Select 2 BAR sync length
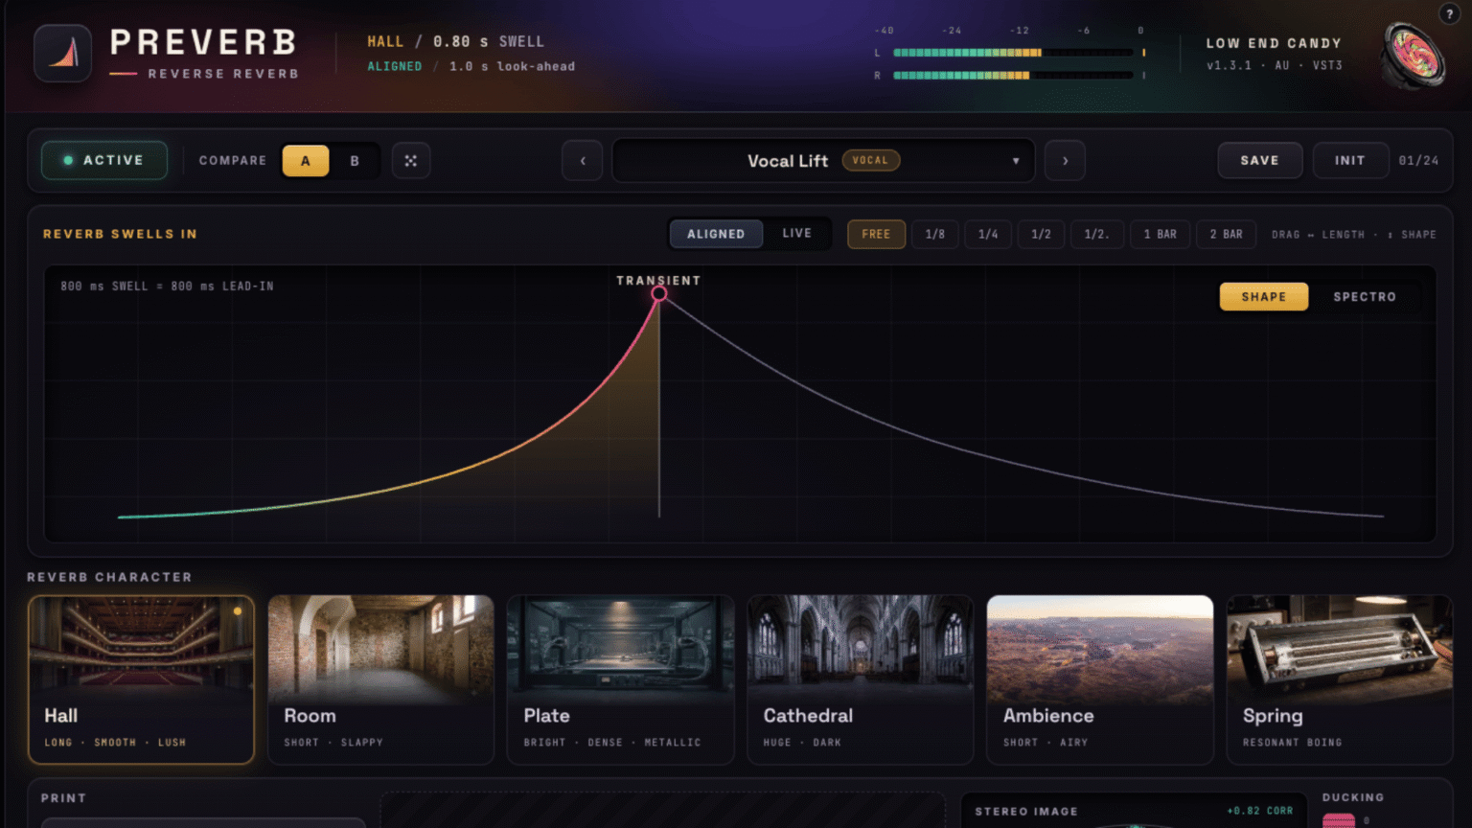This screenshot has width=1472, height=828. pyautogui.click(x=1227, y=234)
